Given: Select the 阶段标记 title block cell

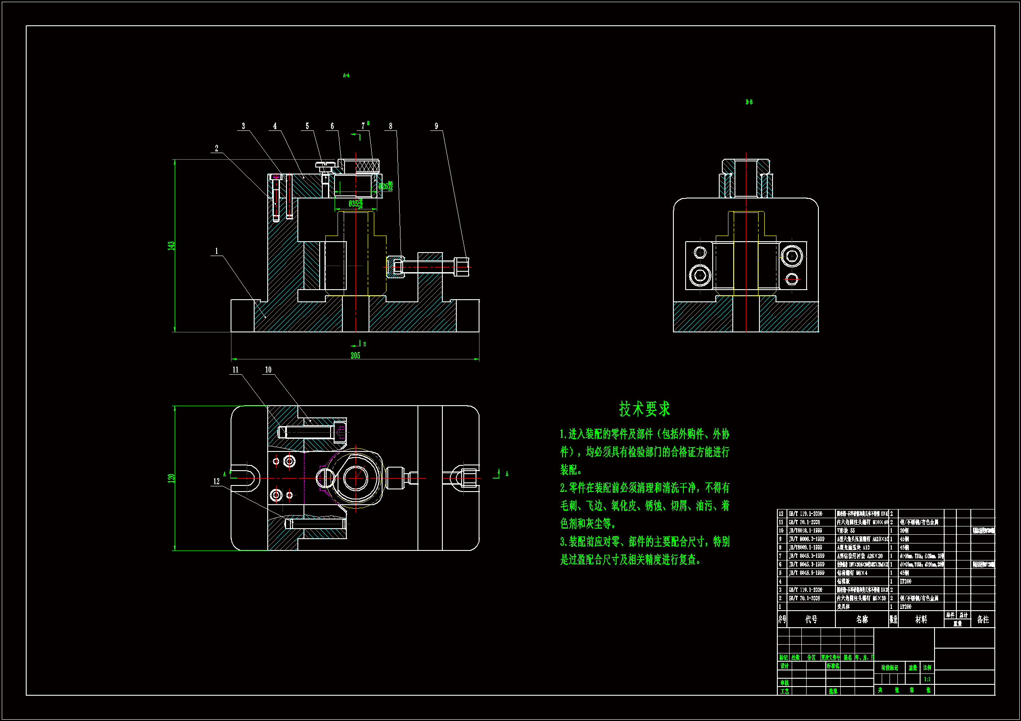Looking at the screenshot, I should (x=890, y=668).
